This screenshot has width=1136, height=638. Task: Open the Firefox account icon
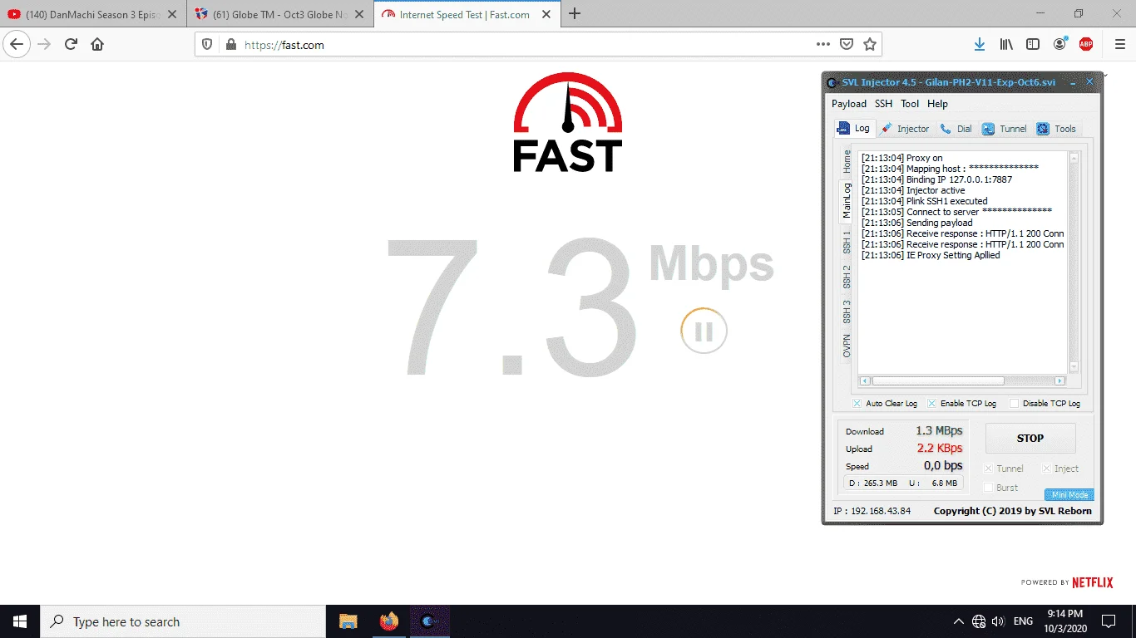coord(1059,45)
